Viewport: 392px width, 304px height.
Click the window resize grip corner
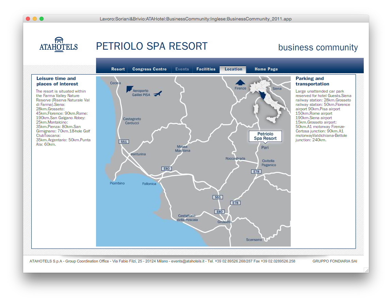[366, 270]
